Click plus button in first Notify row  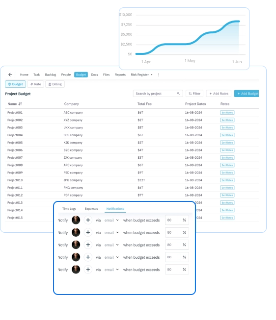88,220
